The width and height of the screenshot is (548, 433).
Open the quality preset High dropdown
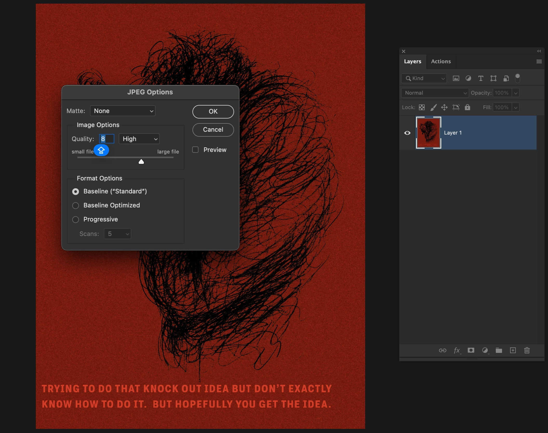tap(139, 139)
